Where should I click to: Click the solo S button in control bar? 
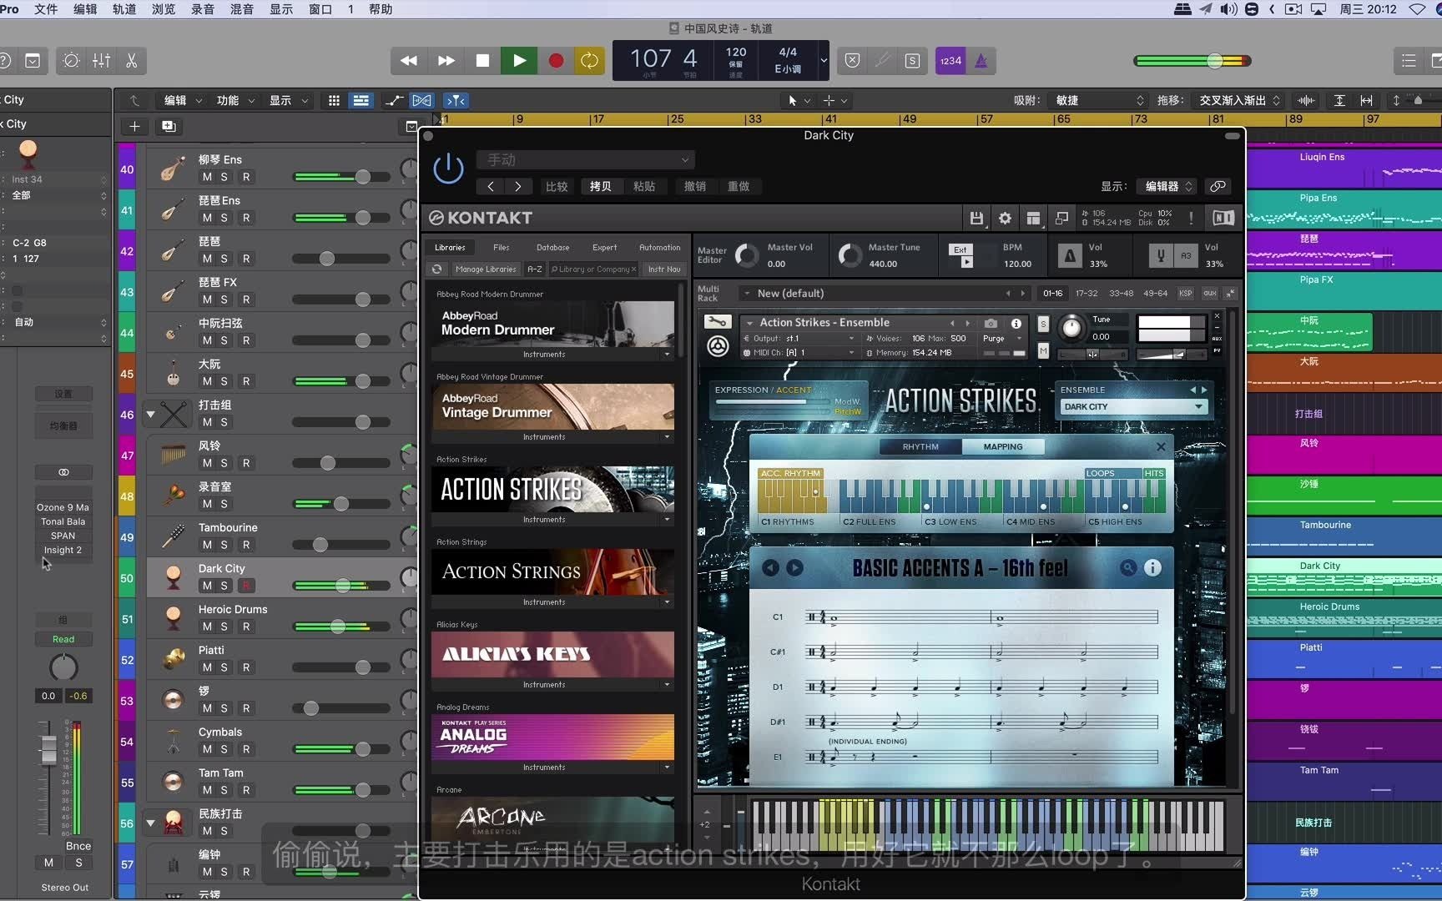click(912, 60)
